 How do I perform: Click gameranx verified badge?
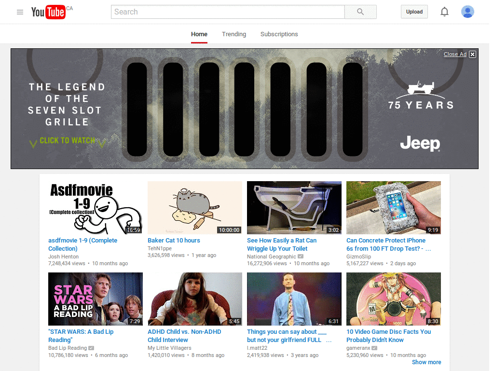tap(374, 348)
